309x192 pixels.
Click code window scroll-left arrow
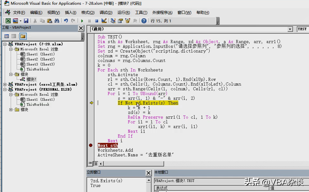101,164
